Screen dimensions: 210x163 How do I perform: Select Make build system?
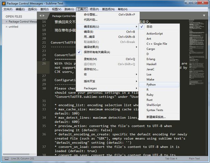(x=159, y=79)
